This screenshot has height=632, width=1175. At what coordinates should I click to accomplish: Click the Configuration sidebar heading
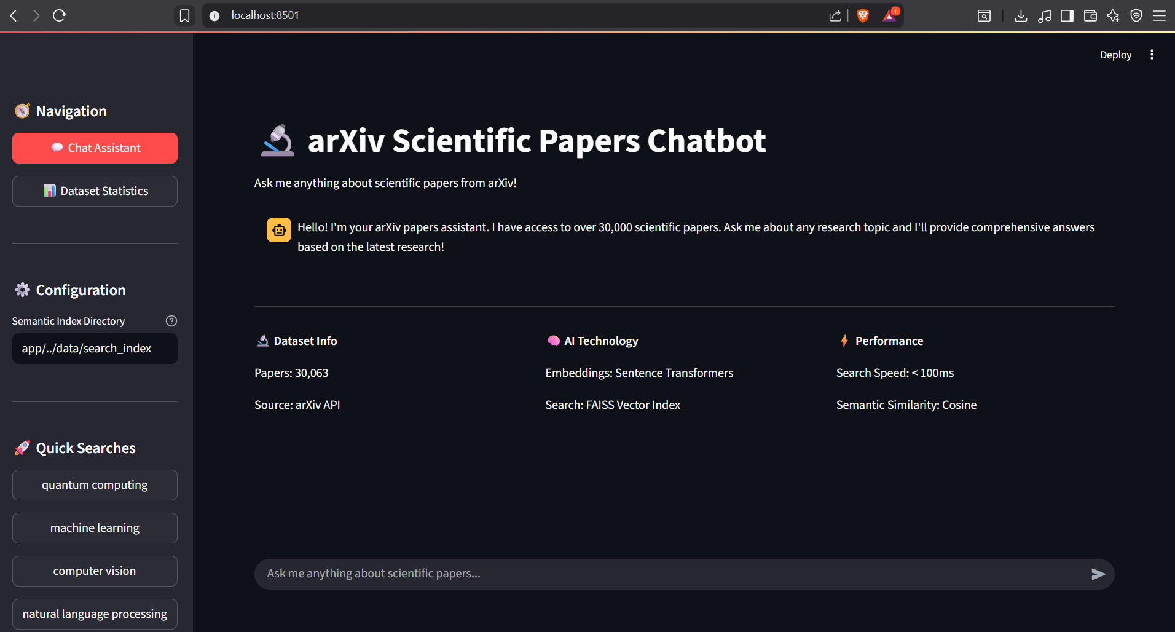coord(81,290)
